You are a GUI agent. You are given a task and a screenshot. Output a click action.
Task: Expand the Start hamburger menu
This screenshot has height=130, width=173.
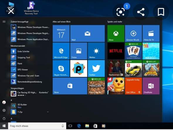4,22
